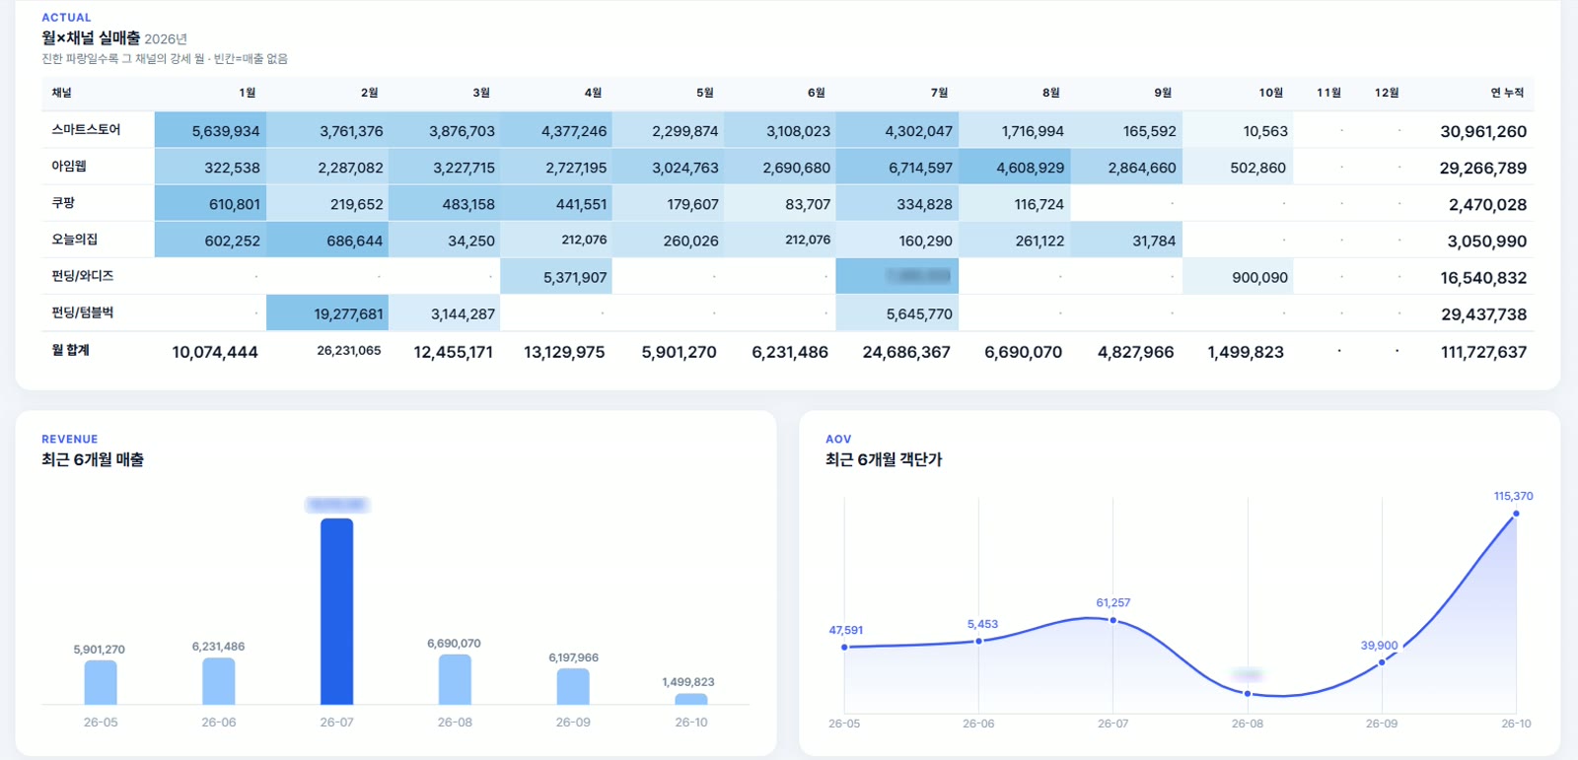Select the 10,563 cell under 10월
The image size is (1578, 760).
1238,130
